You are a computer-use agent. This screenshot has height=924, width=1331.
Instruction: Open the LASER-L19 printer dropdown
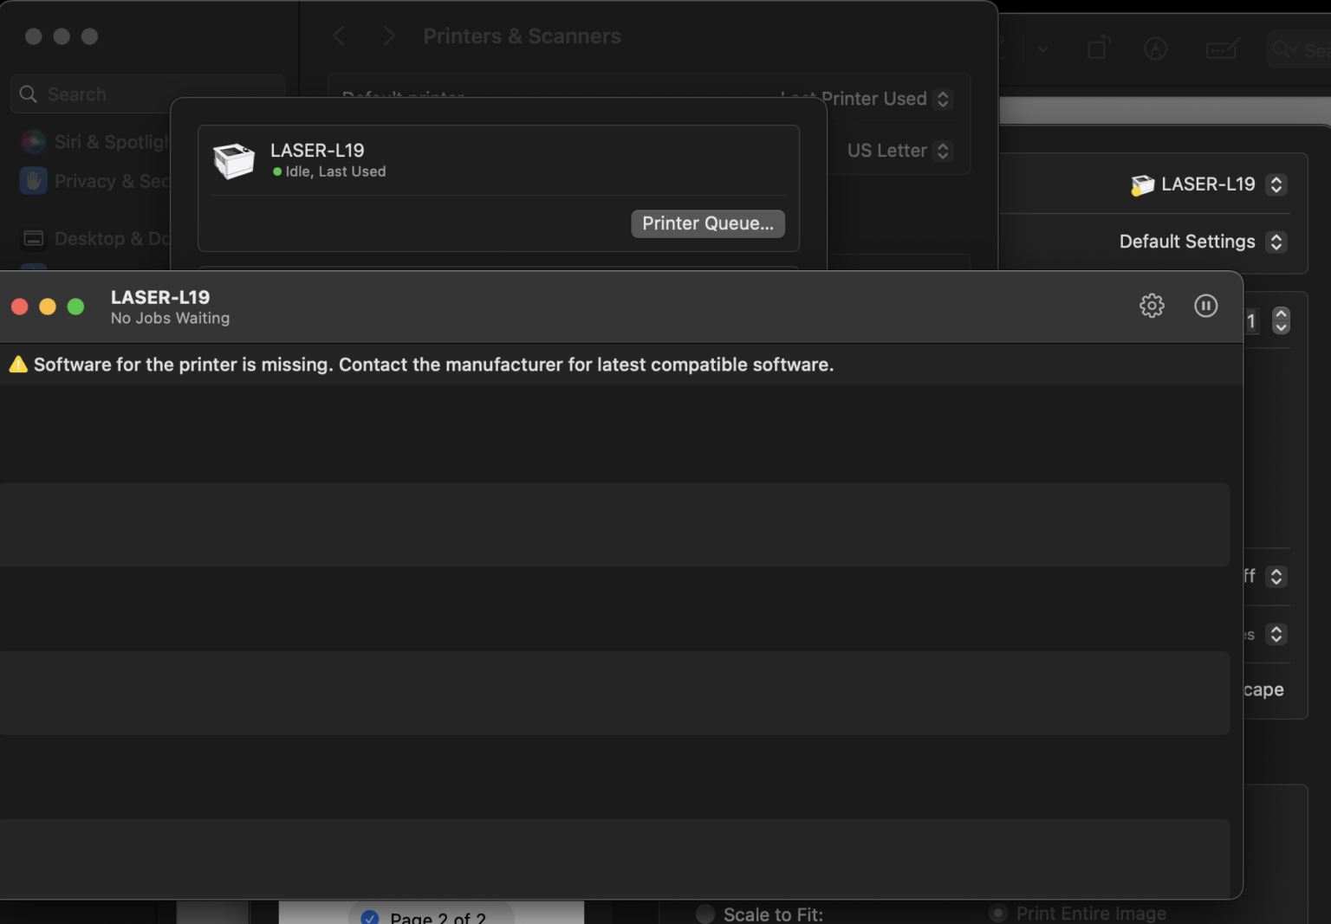(1208, 184)
